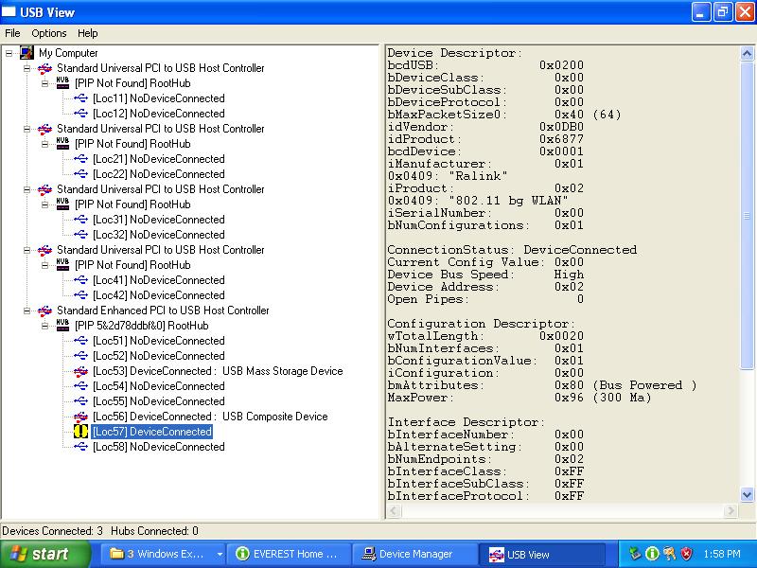
Task: Collapse the first Standard Universal Host Controller
Action: [27, 68]
